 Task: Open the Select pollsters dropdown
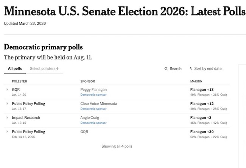(44, 68)
